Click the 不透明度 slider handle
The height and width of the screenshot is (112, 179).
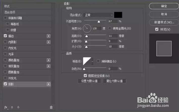pyautogui.click(x=99, y=21)
